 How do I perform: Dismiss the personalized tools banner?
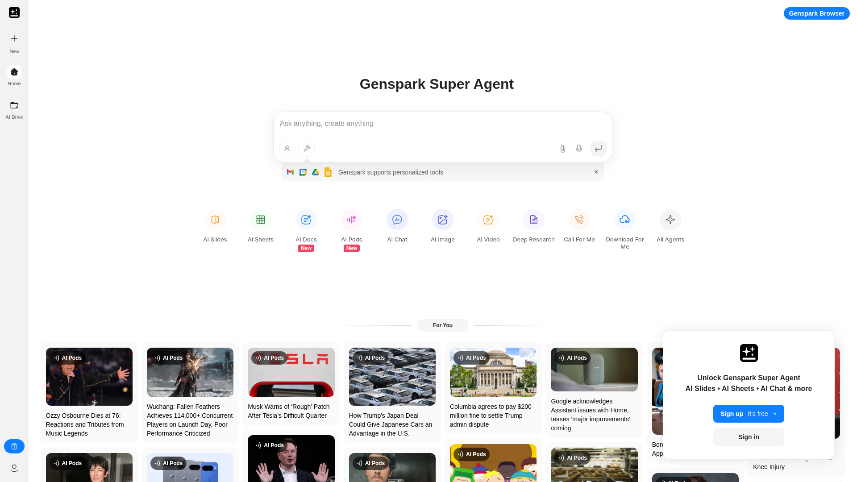(596, 172)
